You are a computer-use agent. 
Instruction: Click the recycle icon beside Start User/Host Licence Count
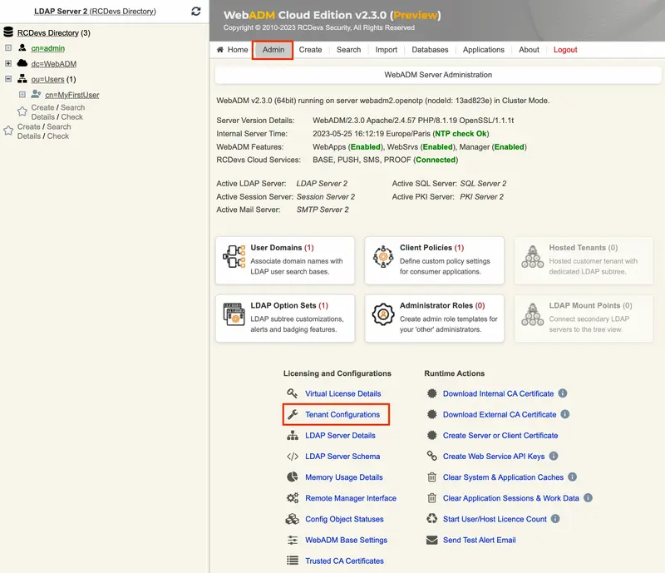point(431,519)
